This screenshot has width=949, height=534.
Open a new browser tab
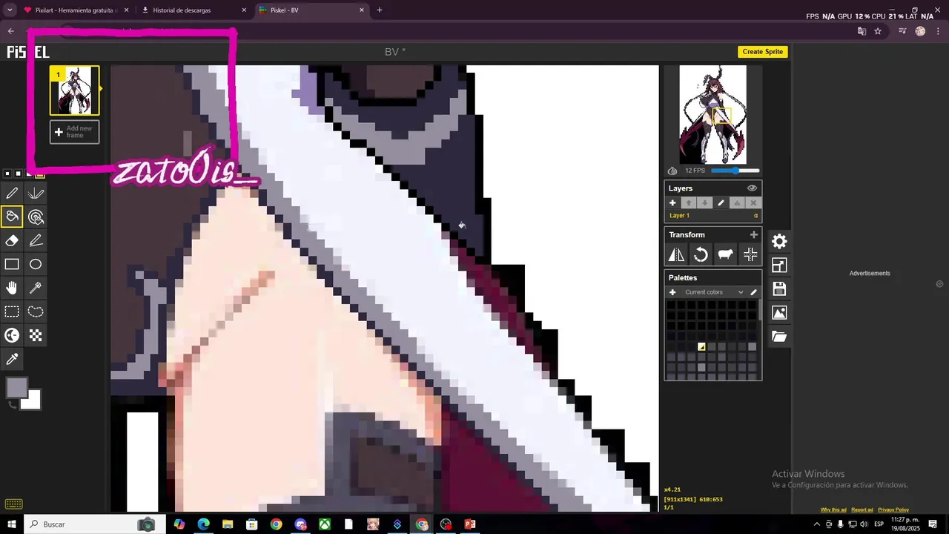[x=380, y=10]
